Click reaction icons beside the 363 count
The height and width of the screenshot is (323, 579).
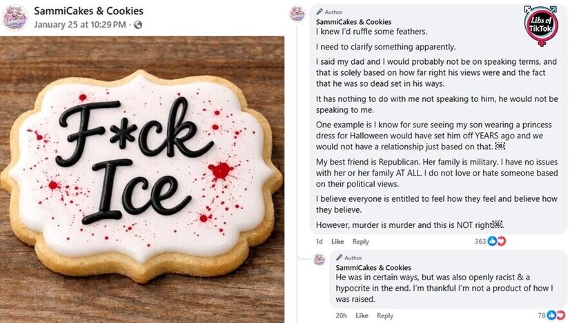pos(498,242)
